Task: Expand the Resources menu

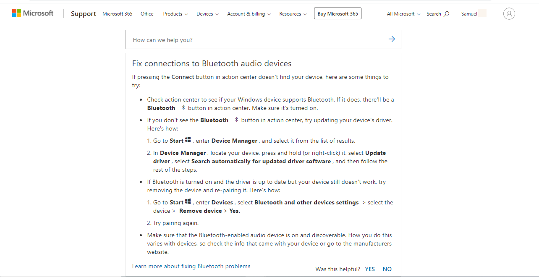Action: click(x=293, y=14)
